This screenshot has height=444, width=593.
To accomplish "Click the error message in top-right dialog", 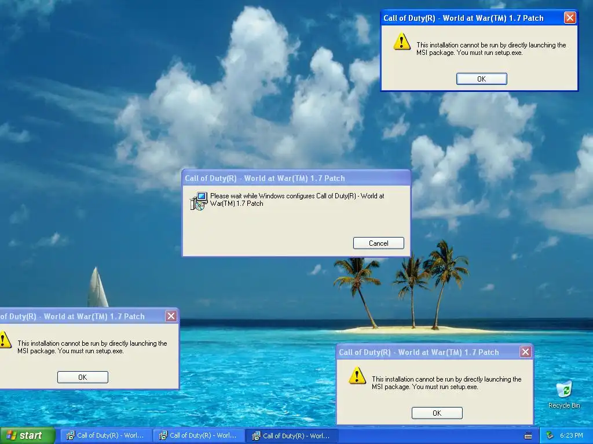I will [491, 49].
